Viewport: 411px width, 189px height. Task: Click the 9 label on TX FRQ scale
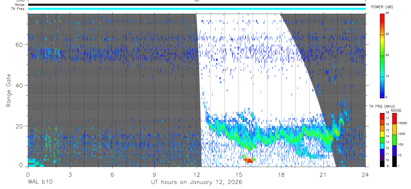[x=387, y=166]
